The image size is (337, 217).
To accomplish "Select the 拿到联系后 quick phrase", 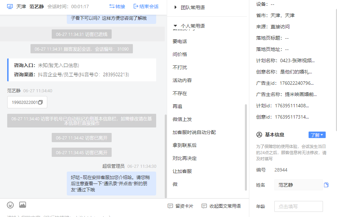I will (184, 145).
